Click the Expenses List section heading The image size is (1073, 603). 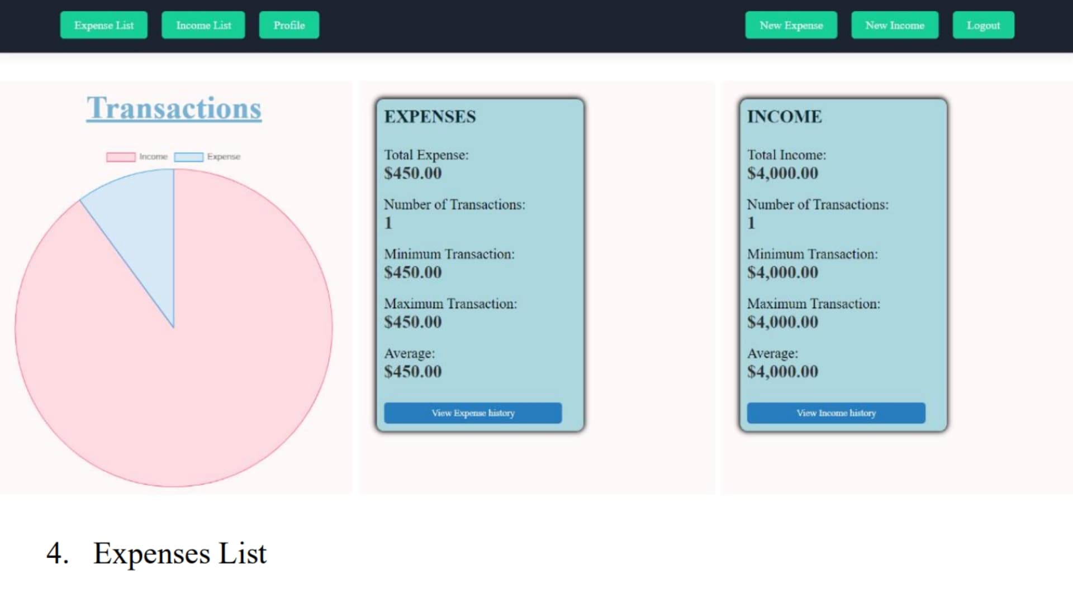[179, 553]
